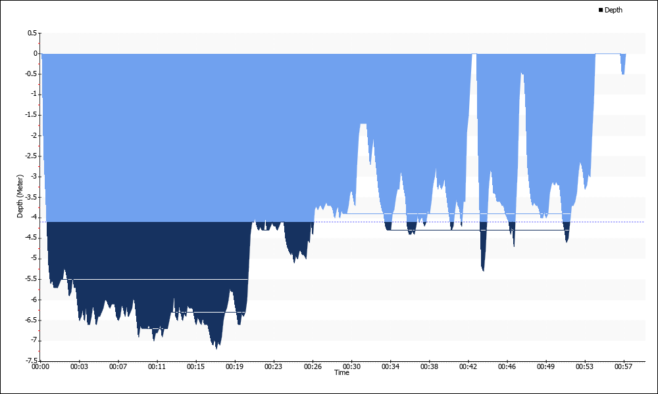Click the white -5.5 meter horizontal marker line
The image size is (658, 394).
pos(155,279)
